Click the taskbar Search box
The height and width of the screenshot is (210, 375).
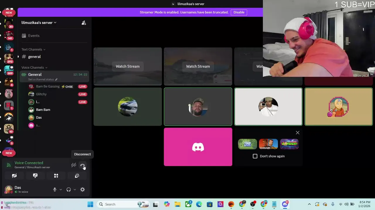click(x=122, y=204)
